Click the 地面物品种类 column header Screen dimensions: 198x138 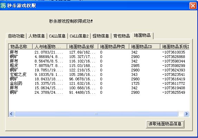pyautogui.click(x=113, y=47)
